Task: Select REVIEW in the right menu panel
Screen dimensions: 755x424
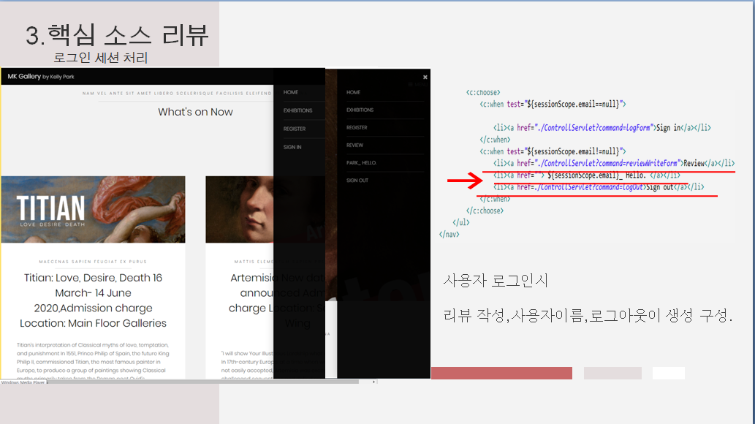Action: 355,145
